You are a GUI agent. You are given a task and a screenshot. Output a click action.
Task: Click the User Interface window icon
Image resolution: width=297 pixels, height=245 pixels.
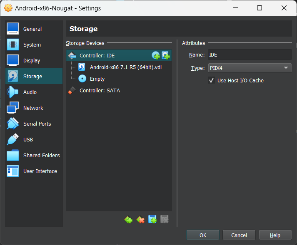point(12,171)
